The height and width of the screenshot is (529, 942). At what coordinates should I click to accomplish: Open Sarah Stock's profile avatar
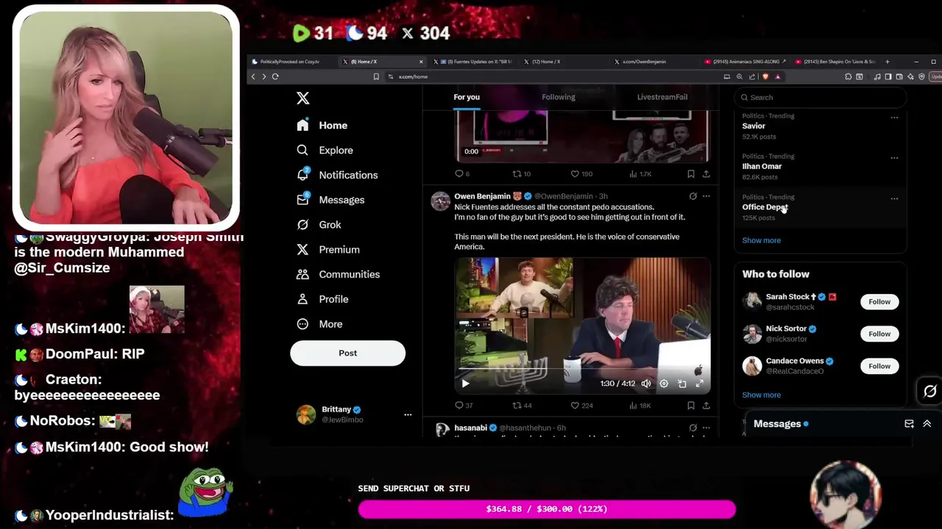coord(751,301)
